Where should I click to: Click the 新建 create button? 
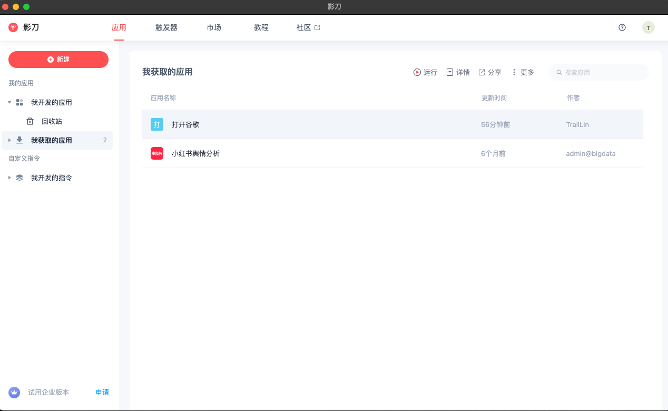(x=58, y=59)
